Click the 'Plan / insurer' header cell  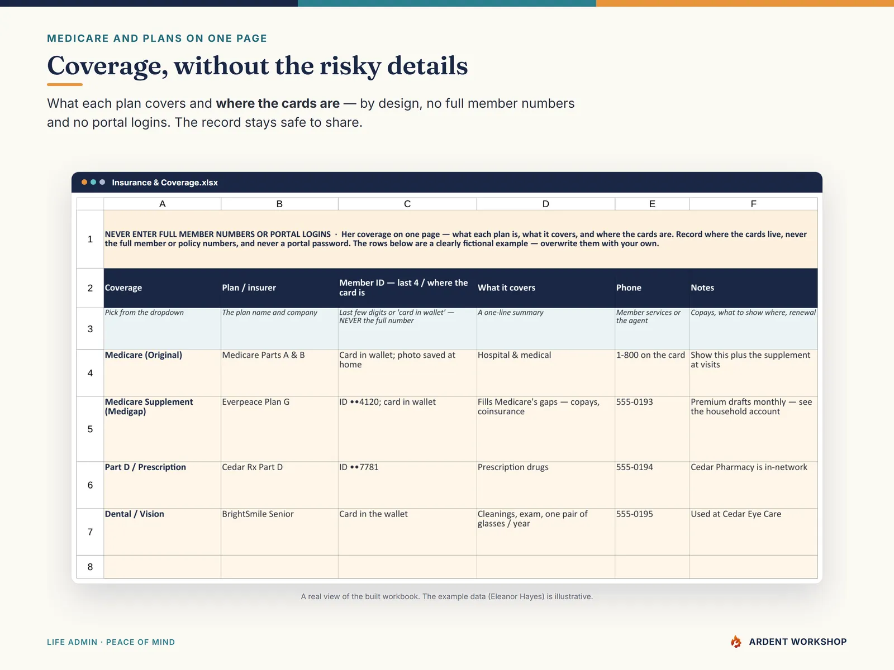[x=279, y=288]
